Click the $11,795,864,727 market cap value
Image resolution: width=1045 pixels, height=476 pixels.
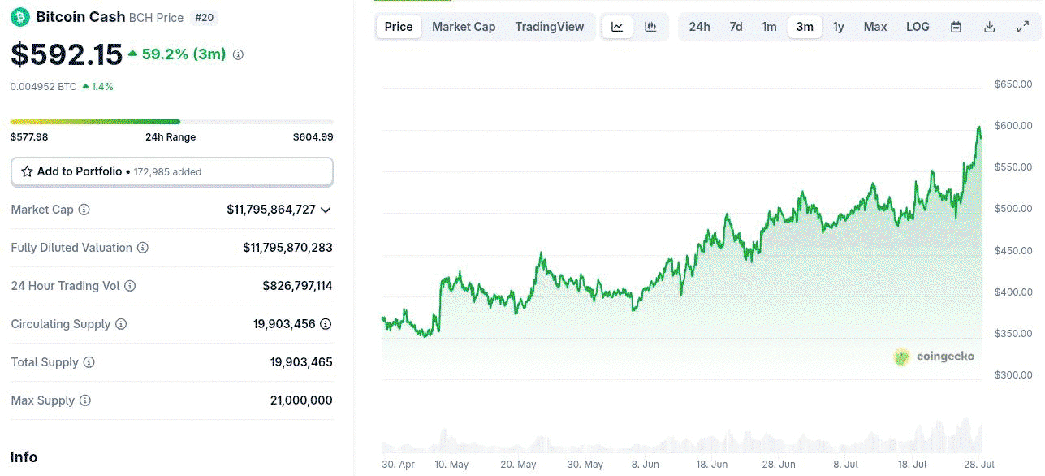click(271, 210)
